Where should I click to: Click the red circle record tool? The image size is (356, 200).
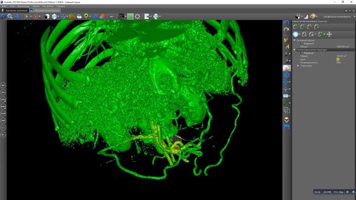pos(36,16)
